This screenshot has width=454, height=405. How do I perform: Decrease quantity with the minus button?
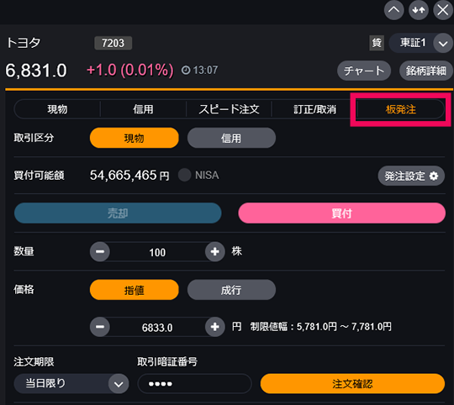[100, 252]
